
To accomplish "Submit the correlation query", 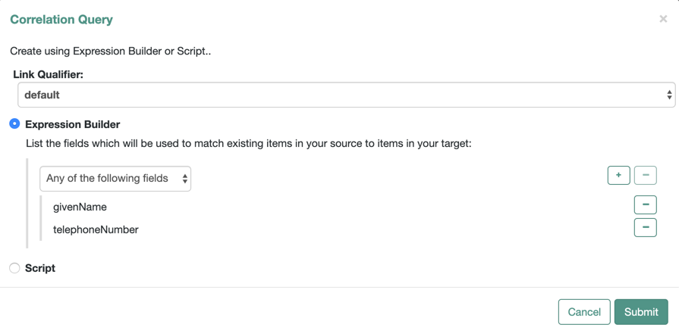I will click(640, 311).
